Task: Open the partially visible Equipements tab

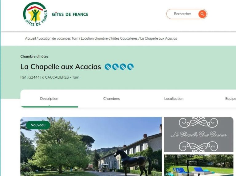Action: [x=230, y=99]
